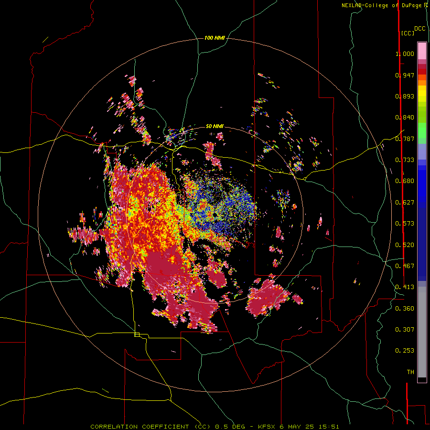Click the black radar site dot at center
Image resolution: width=430 pixels, height=430 pixels.
click(x=215, y=215)
